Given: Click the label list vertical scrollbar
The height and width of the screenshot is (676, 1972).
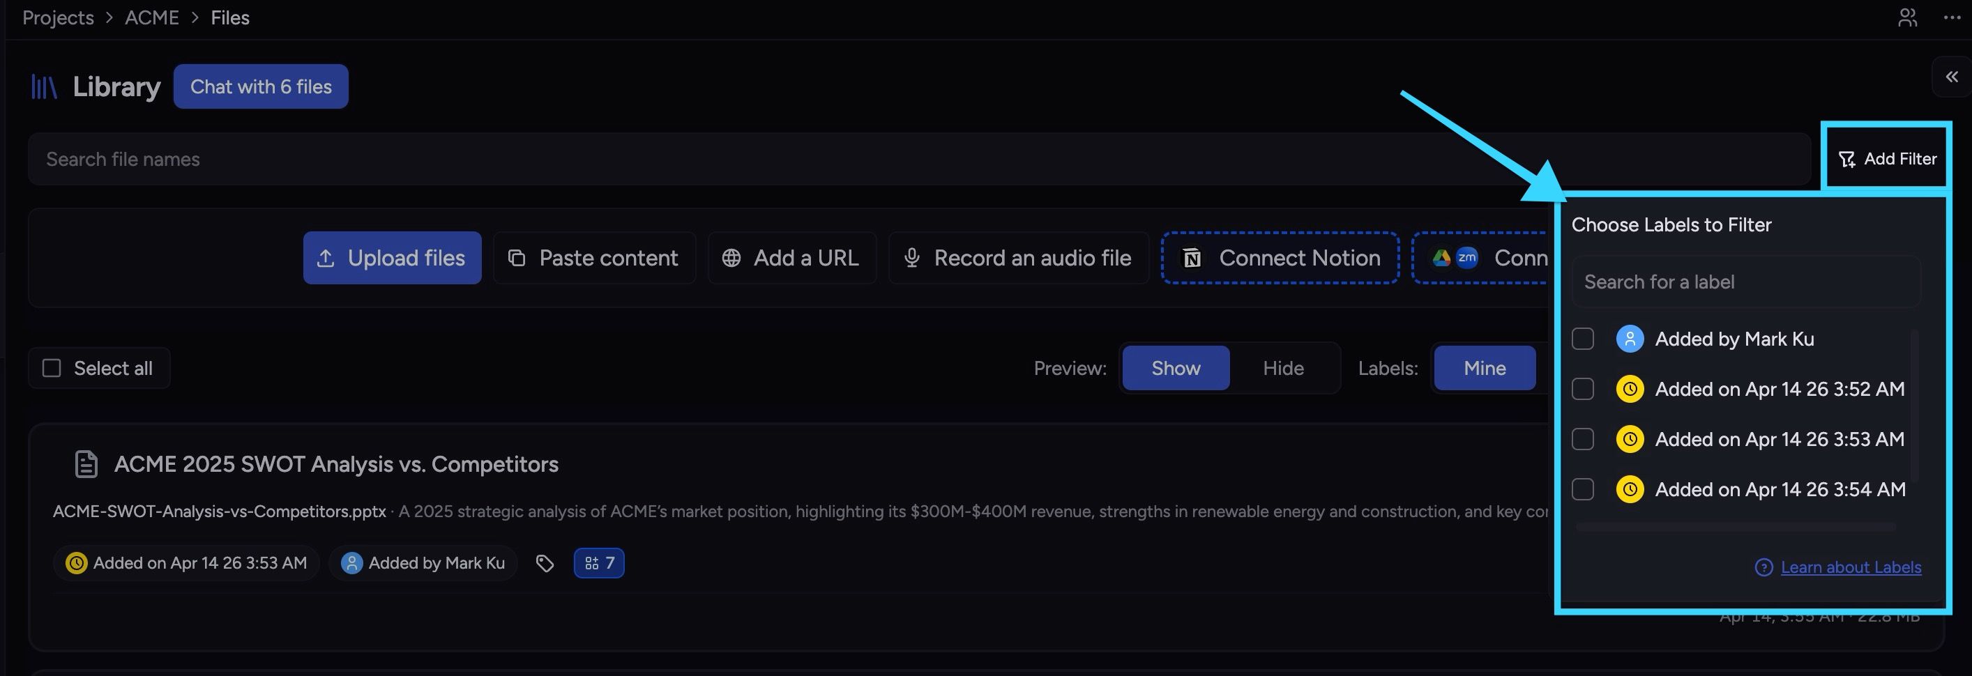Looking at the screenshot, I should coord(1915,406).
